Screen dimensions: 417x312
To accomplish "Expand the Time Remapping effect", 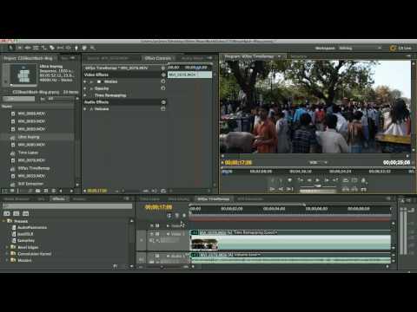I will point(85,95).
